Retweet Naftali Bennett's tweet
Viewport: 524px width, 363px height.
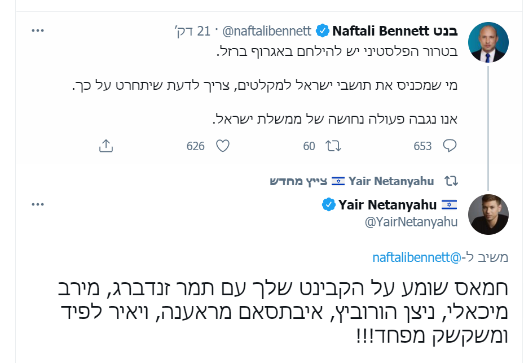pyautogui.click(x=333, y=146)
